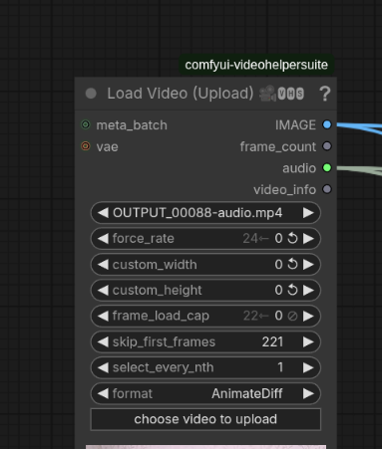The image size is (382, 449).
Task: Click the meta_batch input socket
Action: 86,124
